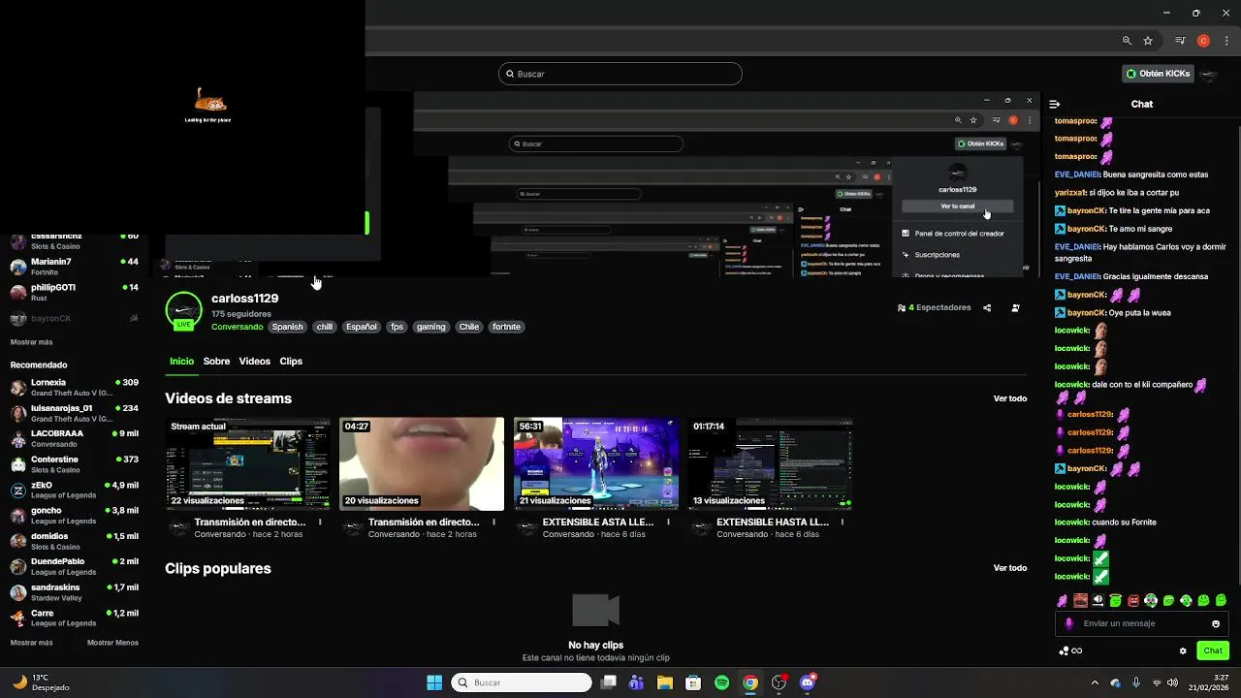The image size is (1241, 698).
Task: Open the Windows Start menu
Action: (434, 682)
